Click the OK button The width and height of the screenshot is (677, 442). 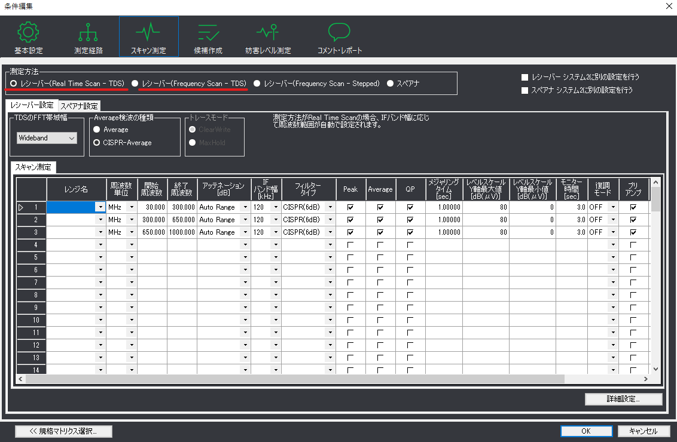pos(586,431)
